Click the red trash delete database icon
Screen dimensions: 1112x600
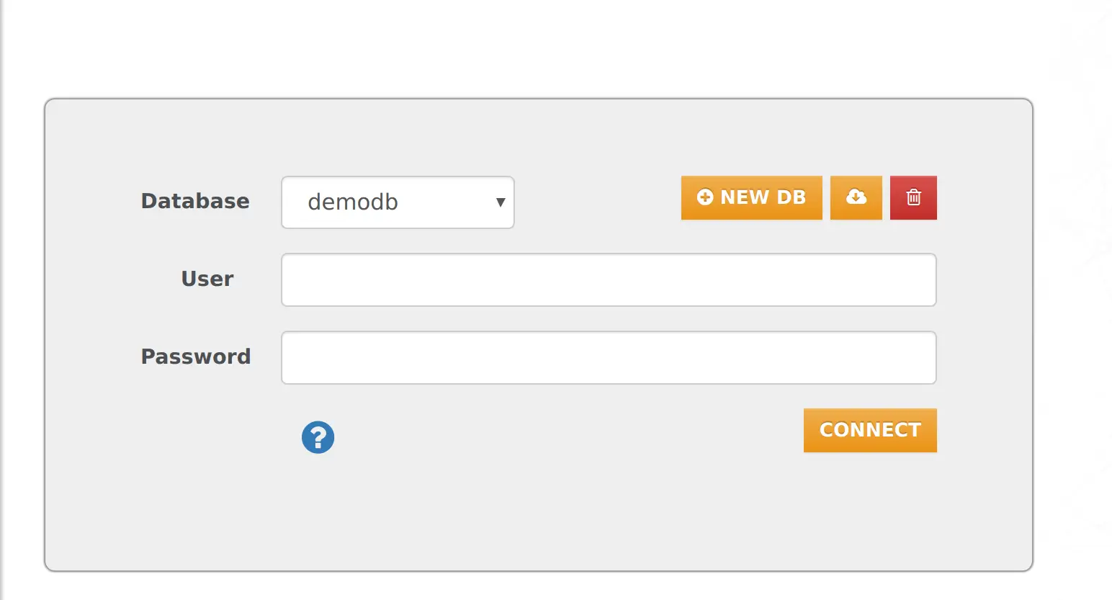click(913, 197)
